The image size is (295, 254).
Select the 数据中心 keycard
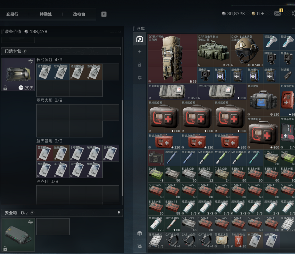tap(61, 153)
